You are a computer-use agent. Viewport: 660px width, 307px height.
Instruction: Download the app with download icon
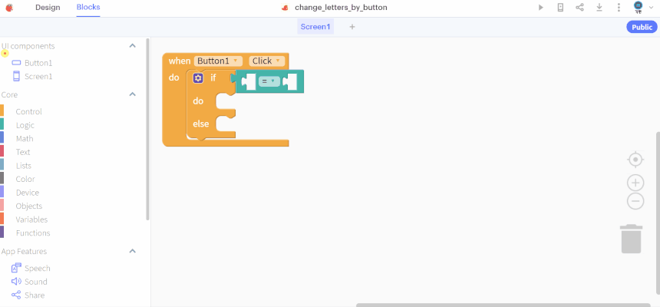[x=599, y=8]
